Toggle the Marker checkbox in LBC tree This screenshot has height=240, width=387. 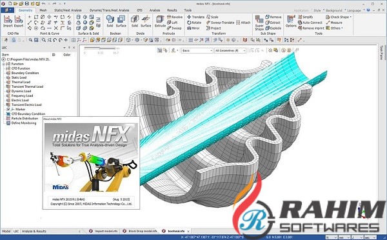pyautogui.click(x=8, y=109)
